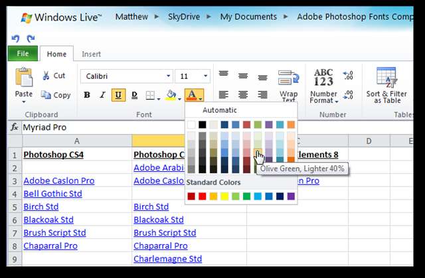
Task: Expand the font size 11 dropdown
Action: point(205,76)
